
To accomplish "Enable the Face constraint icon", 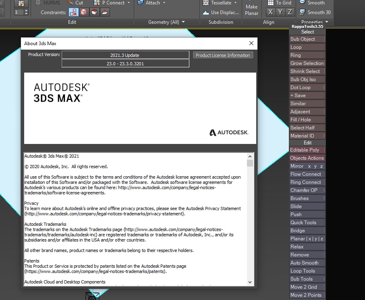I will pos(94,12).
